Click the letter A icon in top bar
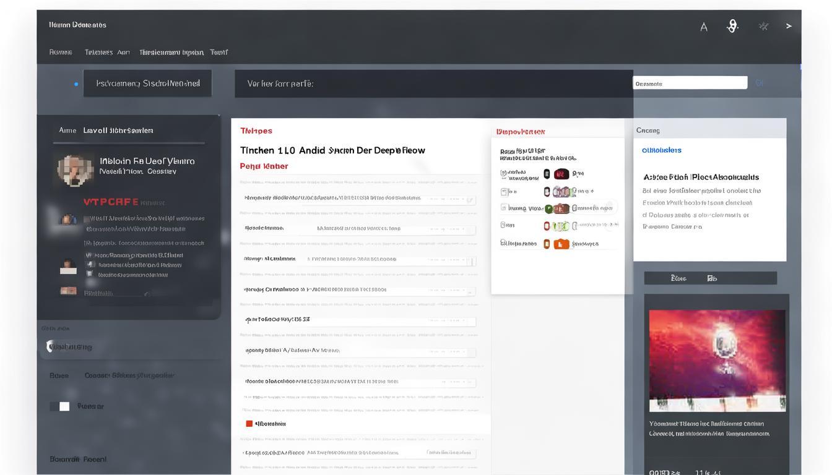This screenshot has height=475, width=832. click(704, 27)
